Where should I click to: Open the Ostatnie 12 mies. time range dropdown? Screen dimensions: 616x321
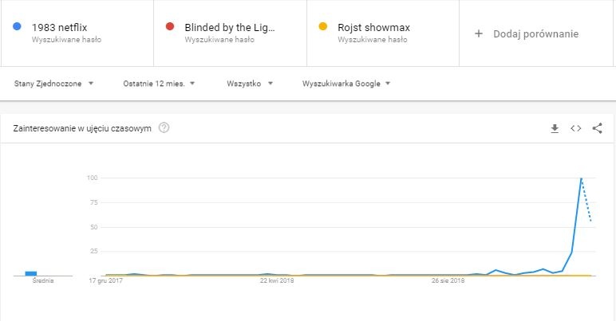click(x=159, y=84)
